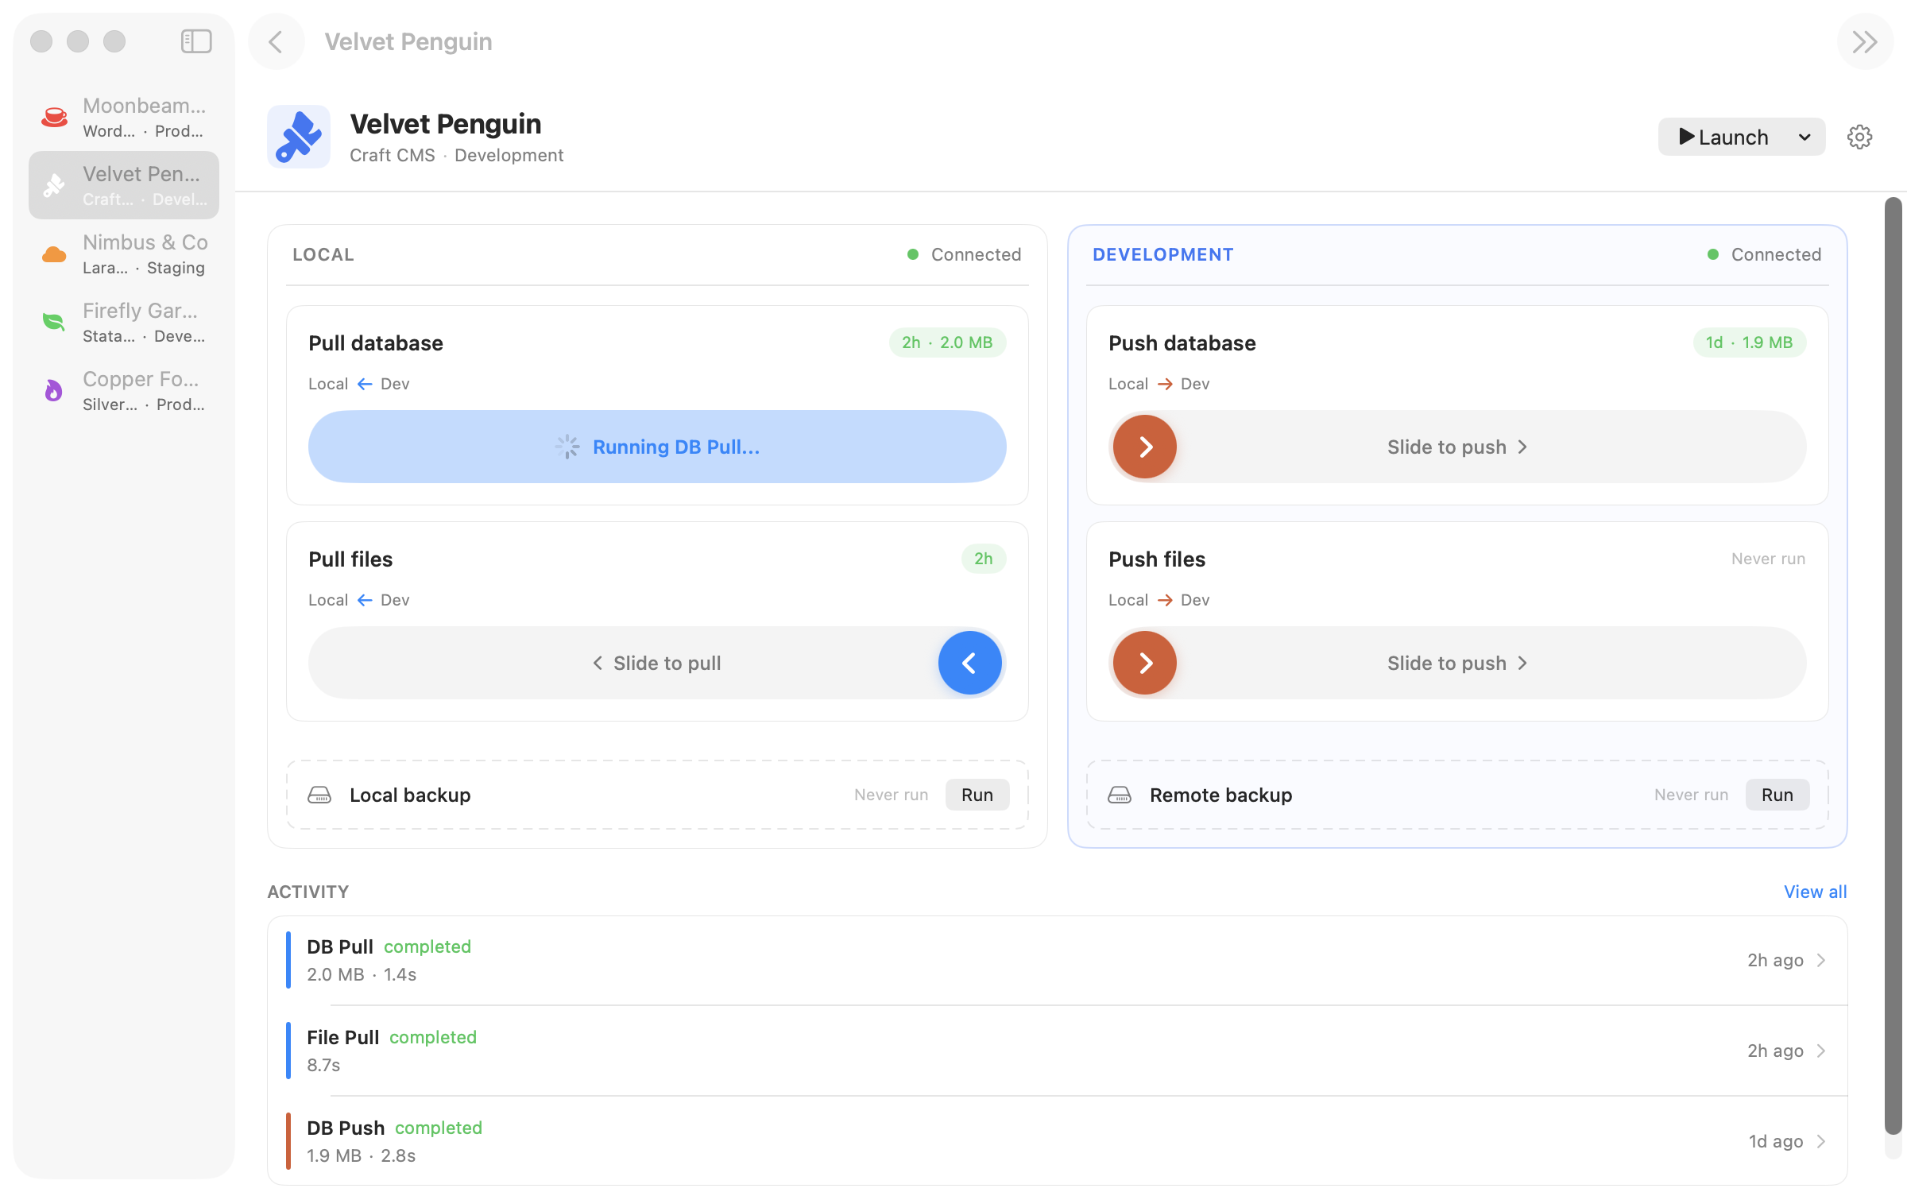
Task: Click the Connected status in Development panel
Action: (1764, 254)
